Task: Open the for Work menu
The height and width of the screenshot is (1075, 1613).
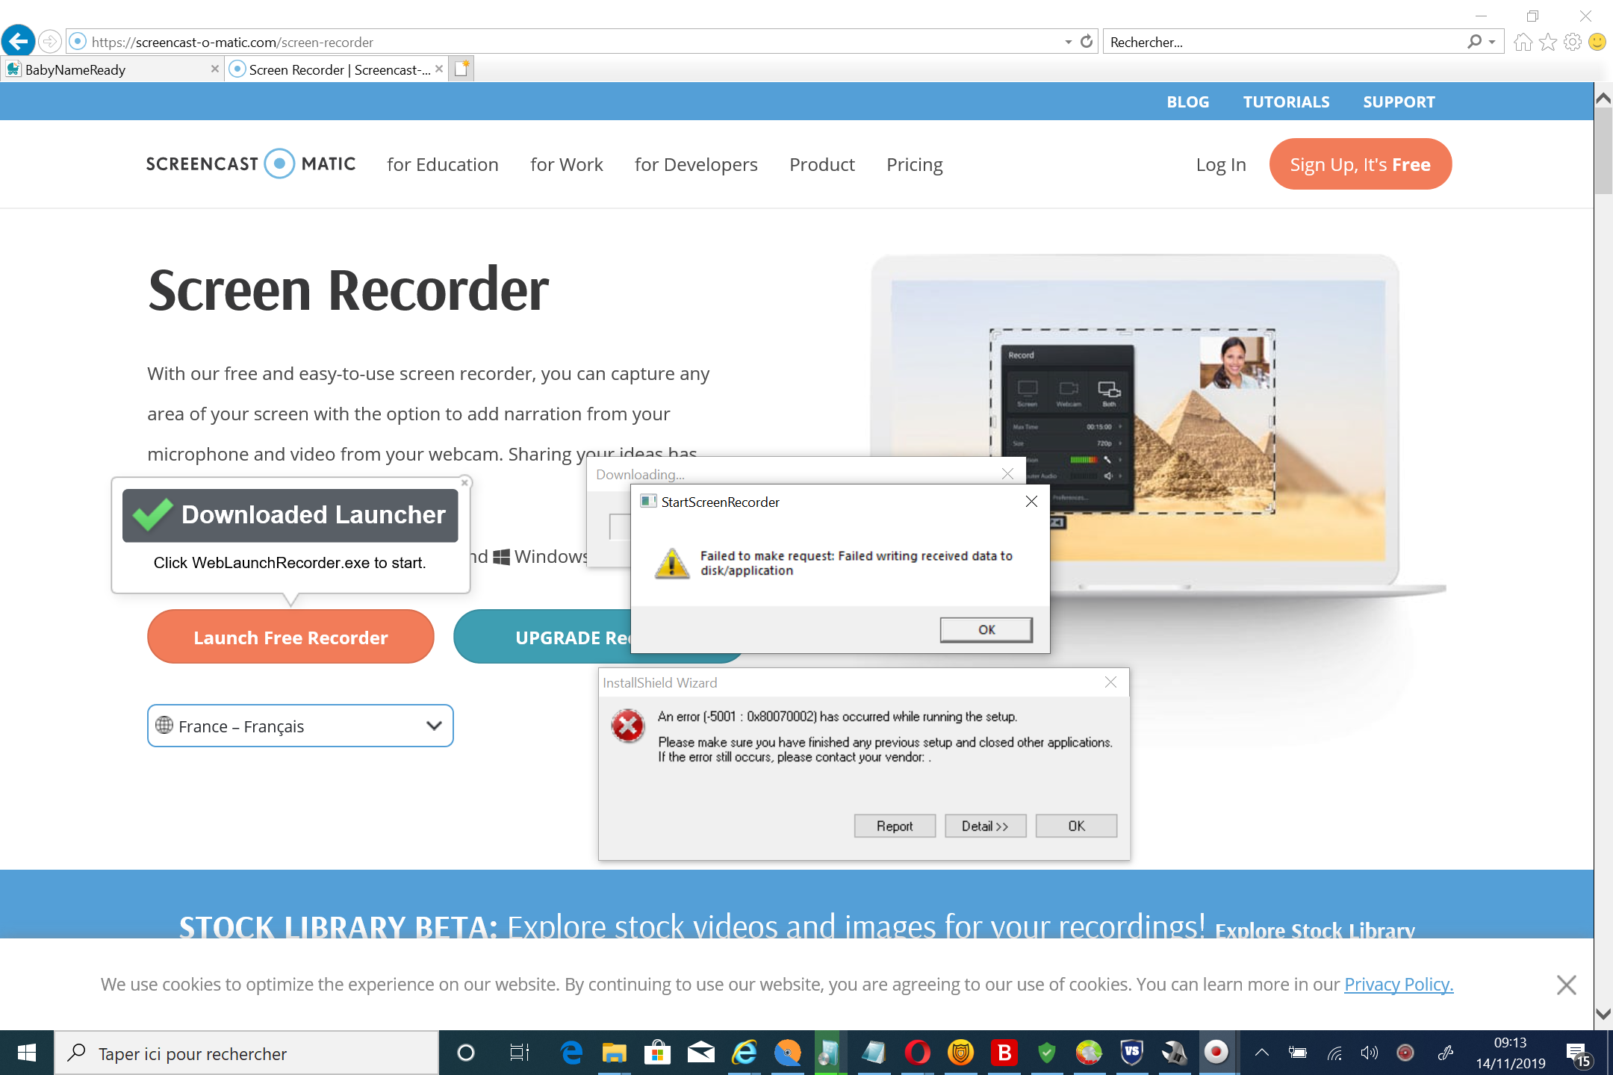Action: coord(566,164)
